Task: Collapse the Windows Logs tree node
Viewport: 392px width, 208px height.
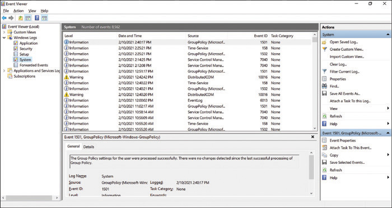Action: pyautogui.click(x=4, y=37)
